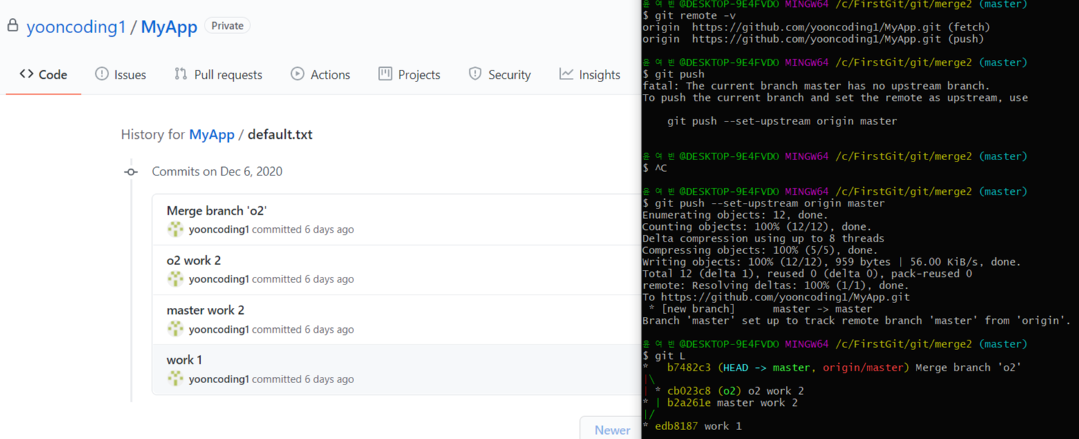
Task: Click "Commits on Dec 6, 2020" heading
Action: point(217,172)
